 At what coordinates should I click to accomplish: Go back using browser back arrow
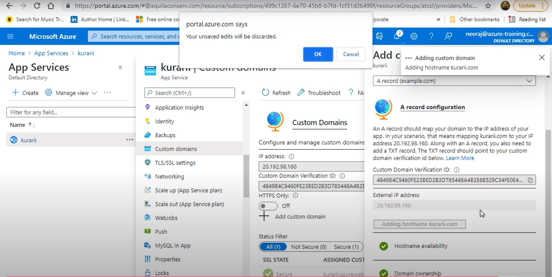9,6
